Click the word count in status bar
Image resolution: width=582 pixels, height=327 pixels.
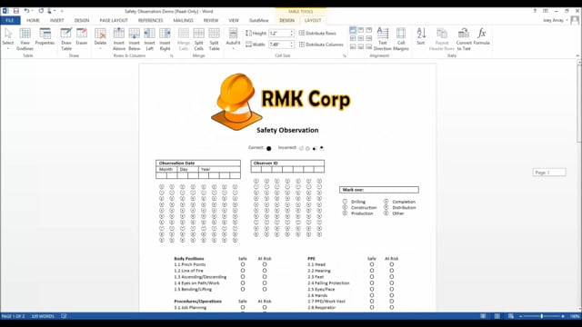(43, 316)
